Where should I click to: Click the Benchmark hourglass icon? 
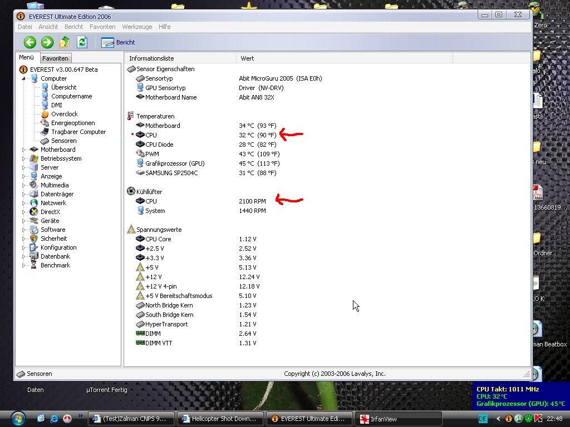pyautogui.click(x=34, y=265)
